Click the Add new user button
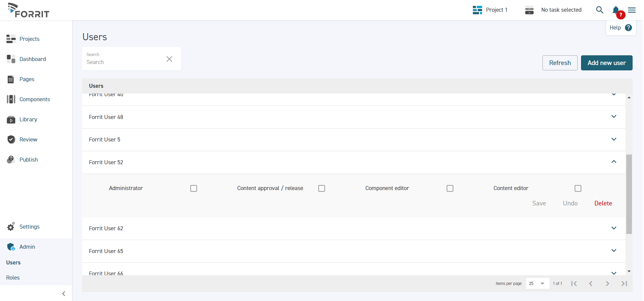The image size is (644, 301). [x=606, y=63]
